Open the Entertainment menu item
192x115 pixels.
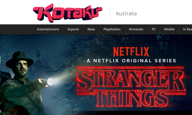click(x=48, y=29)
